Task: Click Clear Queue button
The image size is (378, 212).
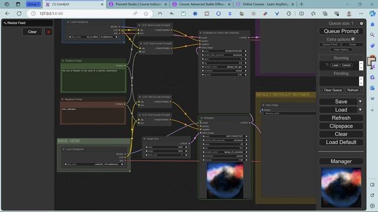Action: (333, 90)
